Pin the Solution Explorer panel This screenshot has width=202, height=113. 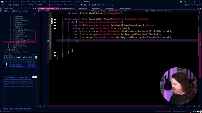click(34, 8)
